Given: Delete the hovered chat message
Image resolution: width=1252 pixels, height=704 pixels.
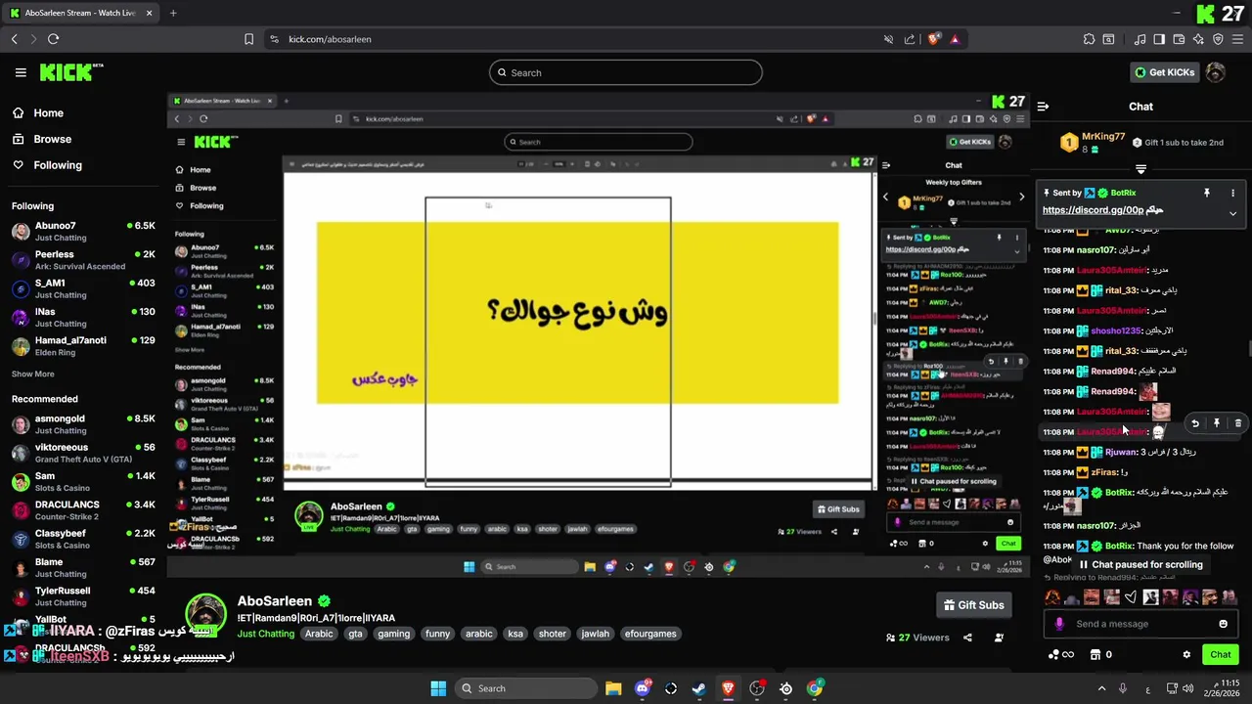Looking at the screenshot, I should click(1237, 423).
